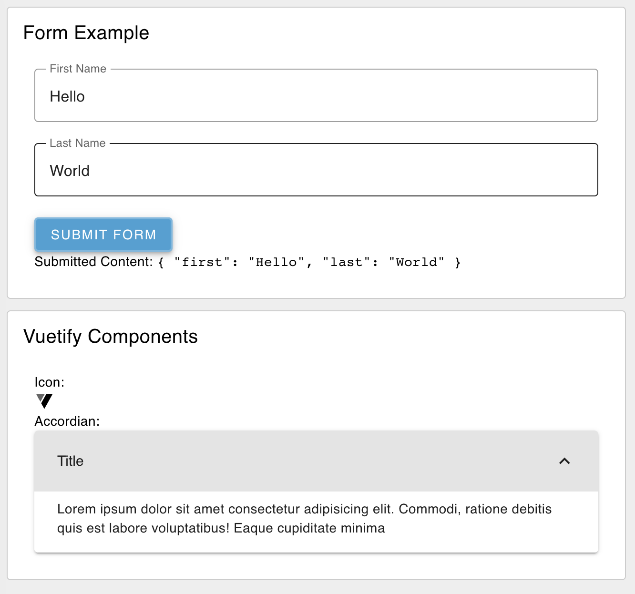The image size is (635, 594).
Task: Click the Accordian: label
Action: click(67, 421)
